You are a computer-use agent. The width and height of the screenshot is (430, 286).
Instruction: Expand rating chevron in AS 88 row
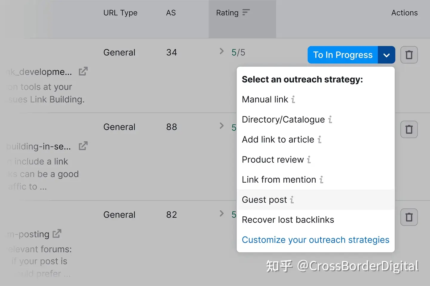click(x=222, y=126)
